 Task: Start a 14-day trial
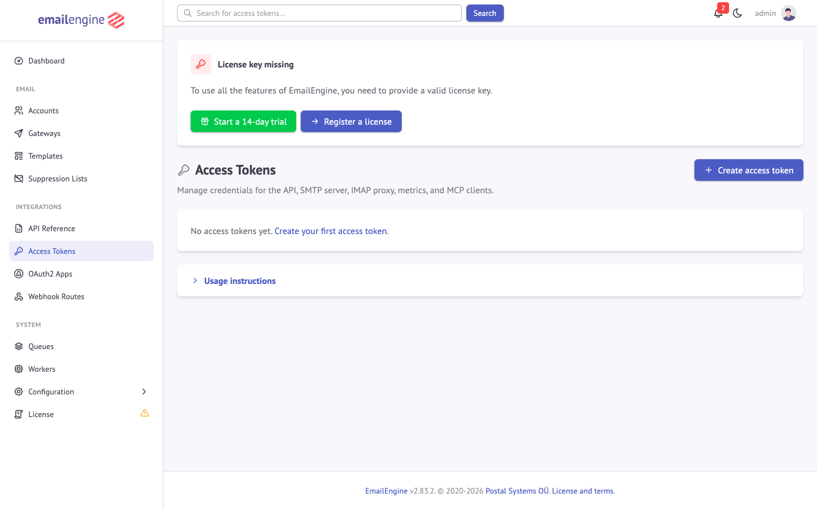tap(243, 121)
